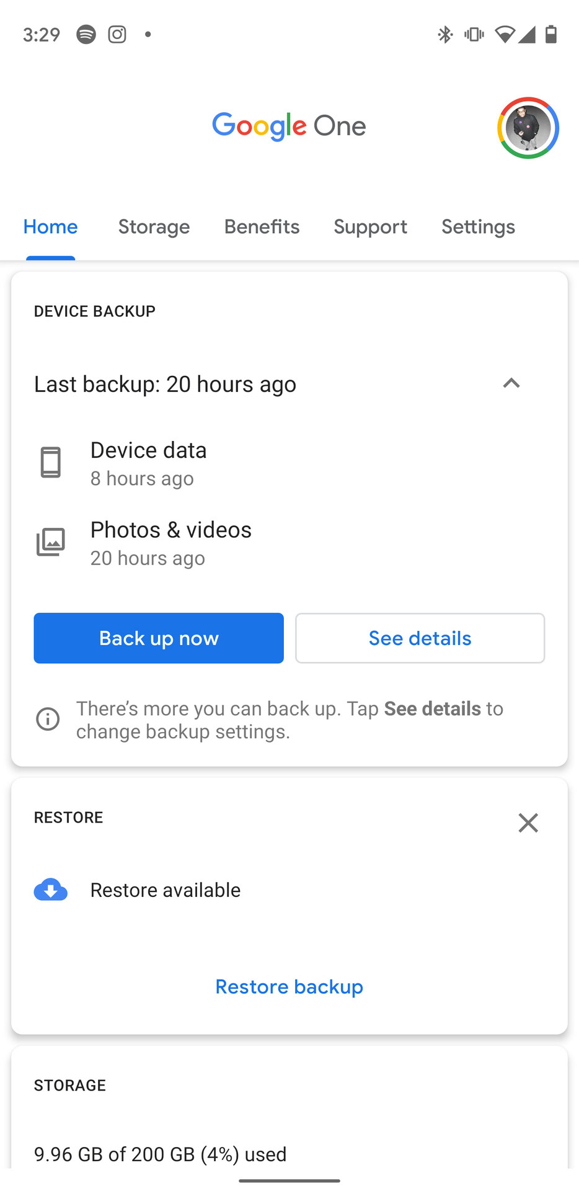Open the account profile picture
This screenshot has width=579, height=1191.
click(528, 128)
